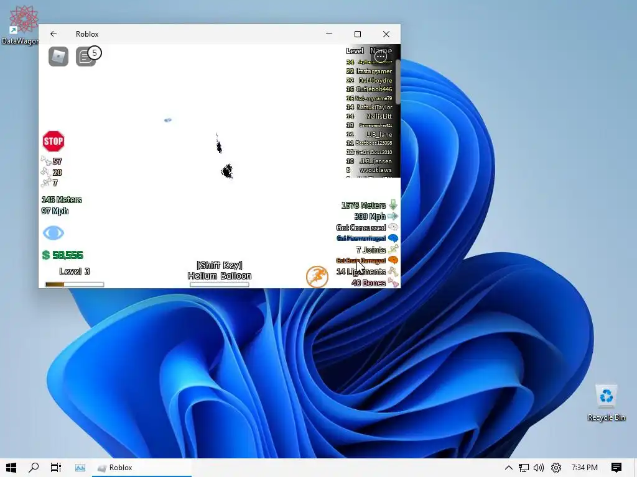Image resolution: width=637 pixels, height=477 pixels.
Task: Click the bone icon beside count 57
Action: click(x=46, y=161)
